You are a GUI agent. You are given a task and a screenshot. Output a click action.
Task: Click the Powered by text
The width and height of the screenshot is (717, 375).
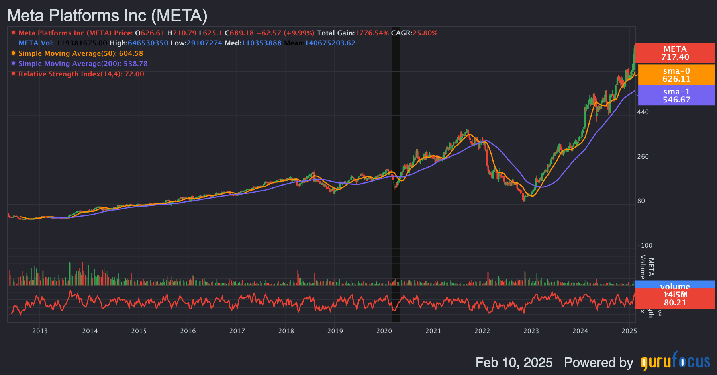point(598,363)
